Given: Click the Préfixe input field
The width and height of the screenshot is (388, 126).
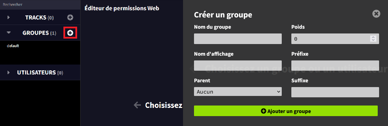Looking at the screenshot, I should tap(335, 66).
